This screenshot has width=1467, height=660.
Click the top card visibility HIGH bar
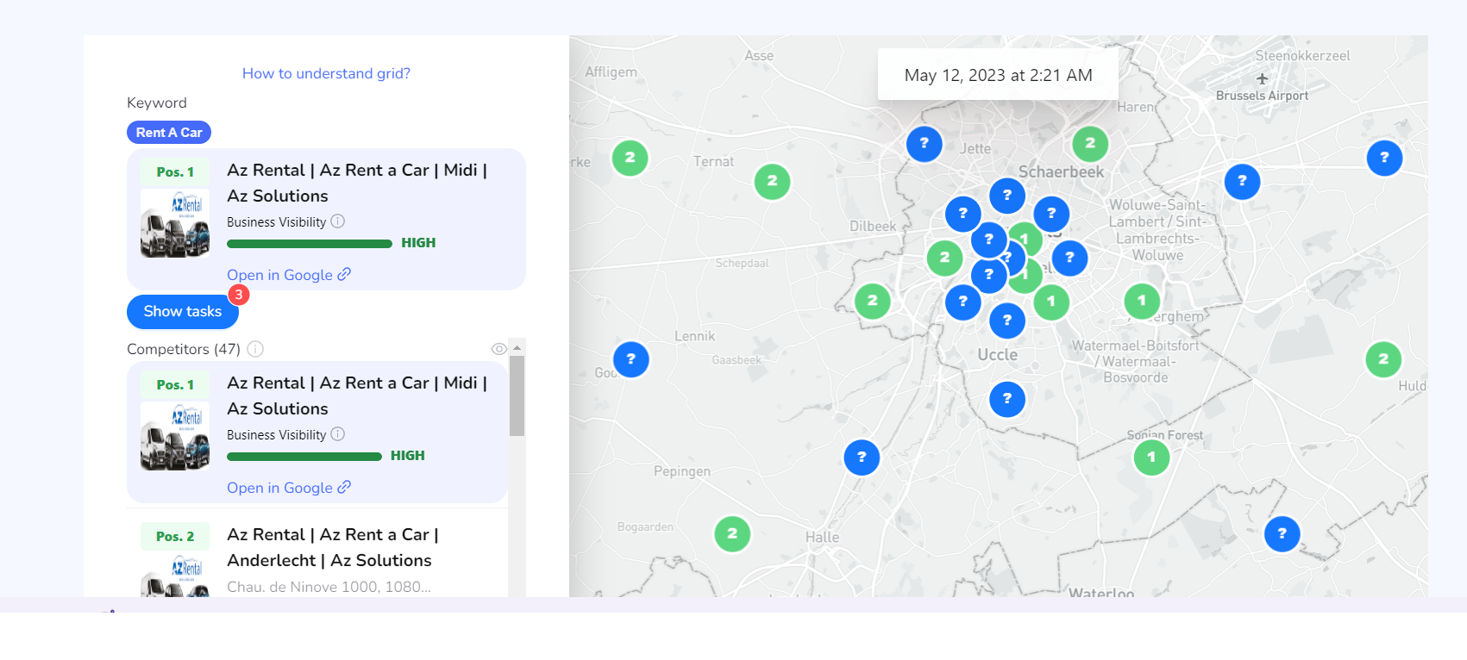coord(310,244)
